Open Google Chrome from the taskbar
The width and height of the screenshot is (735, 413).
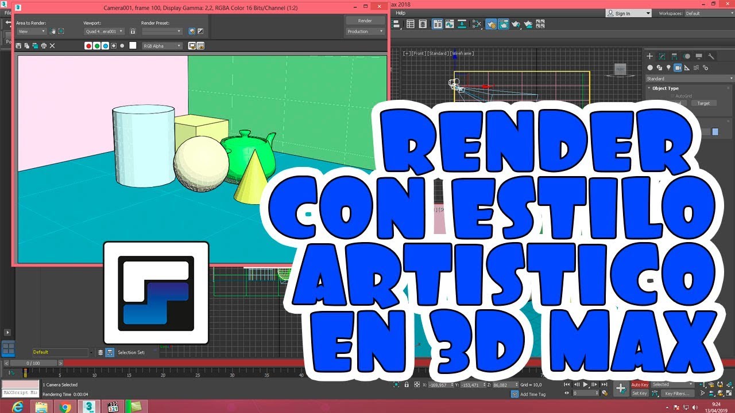point(65,407)
